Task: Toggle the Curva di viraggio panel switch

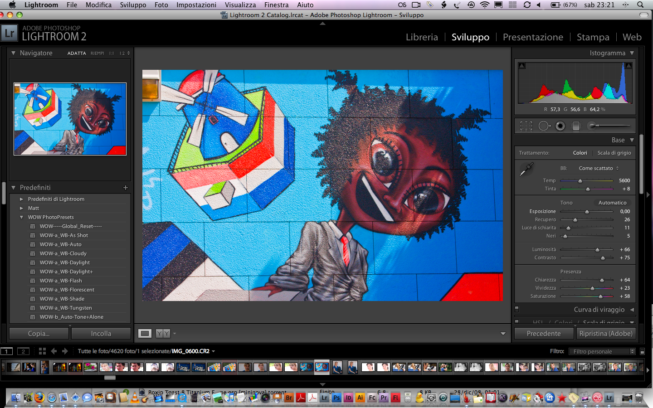Action: pos(517,309)
